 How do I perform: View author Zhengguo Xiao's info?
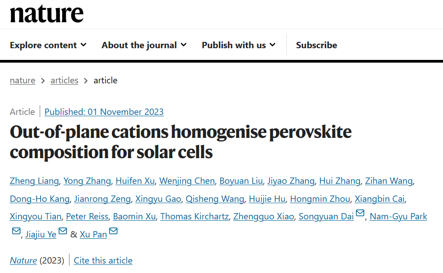click(x=263, y=216)
